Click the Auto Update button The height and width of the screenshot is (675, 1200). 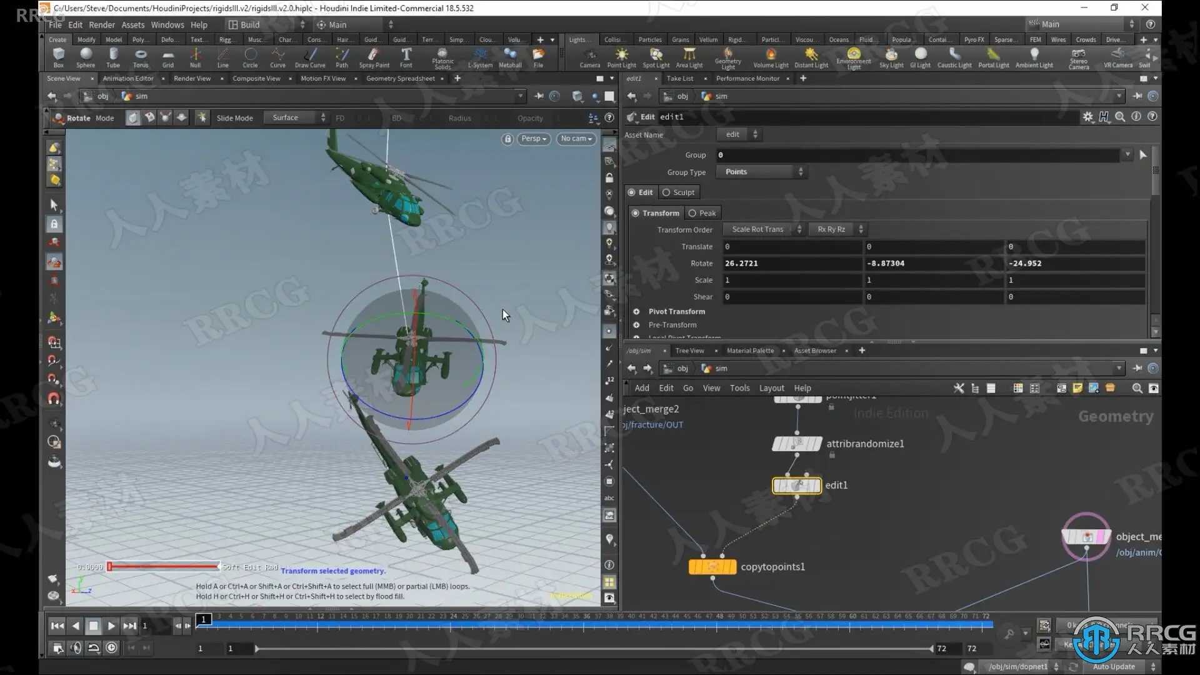pos(1114,666)
